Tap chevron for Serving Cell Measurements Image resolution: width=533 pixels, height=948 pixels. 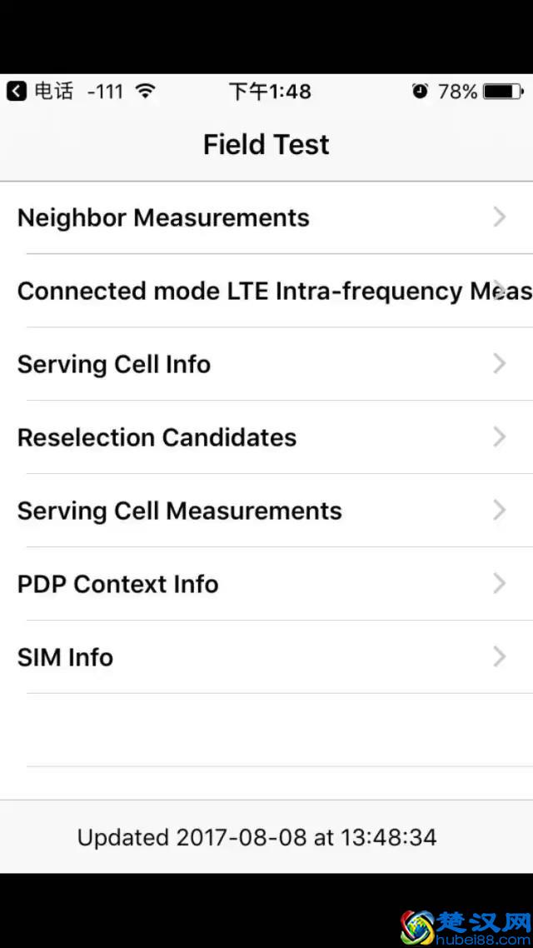point(499,511)
